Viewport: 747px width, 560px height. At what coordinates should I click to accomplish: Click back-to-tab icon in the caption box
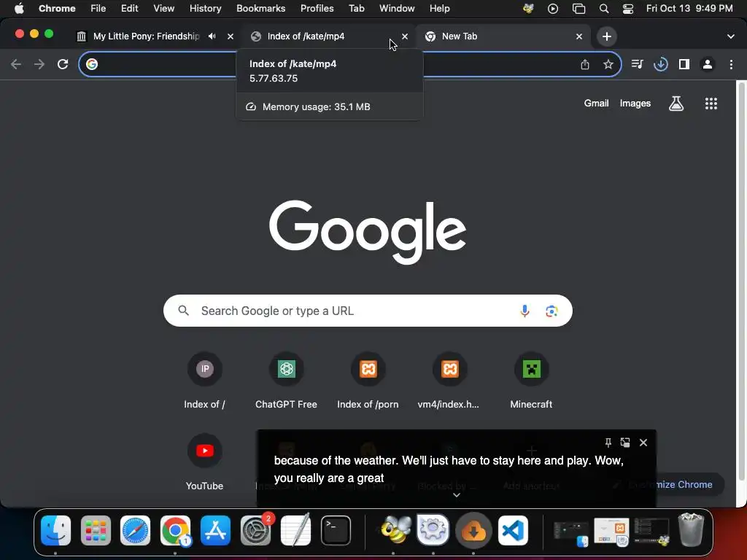coord(625,443)
